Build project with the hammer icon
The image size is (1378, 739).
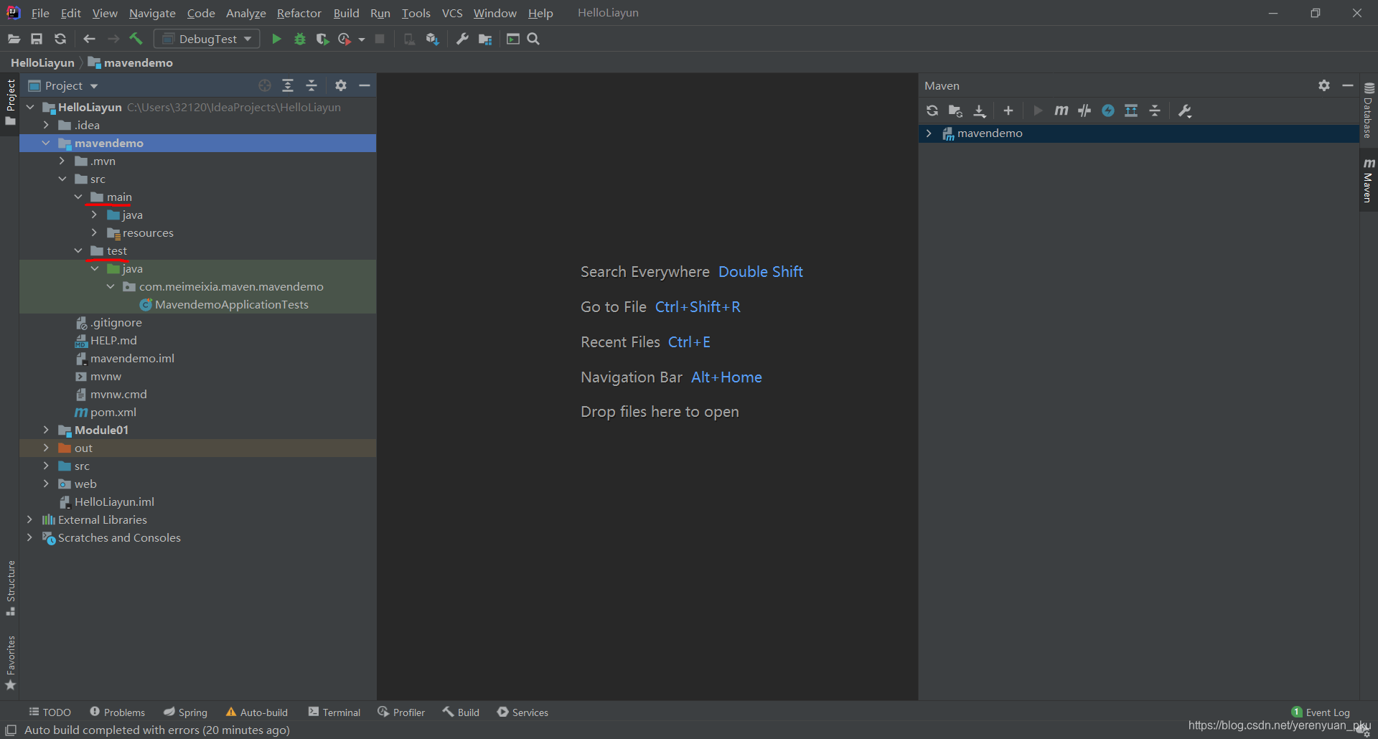click(x=136, y=39)
